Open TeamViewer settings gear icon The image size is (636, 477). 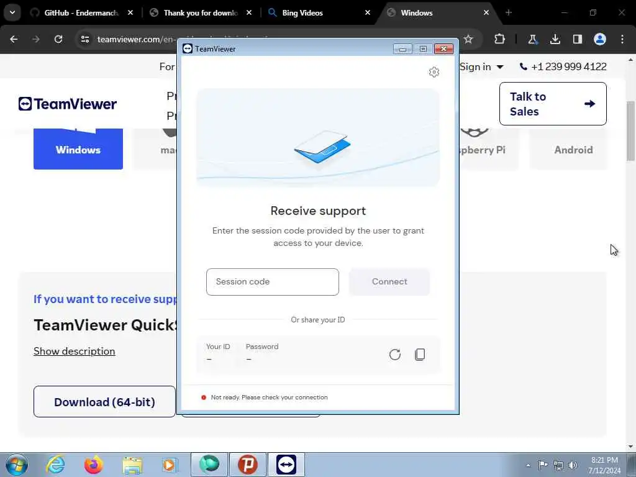(434, 72)
